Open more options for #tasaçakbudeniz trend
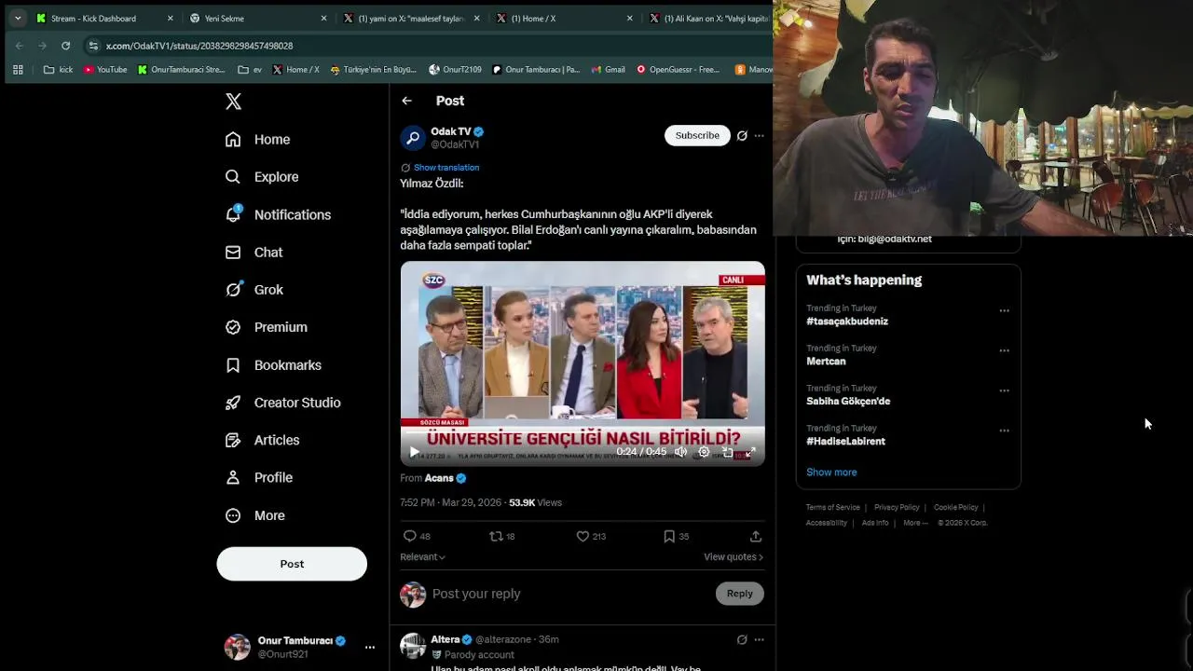 pyautogui.click(x=1004, y=310)
